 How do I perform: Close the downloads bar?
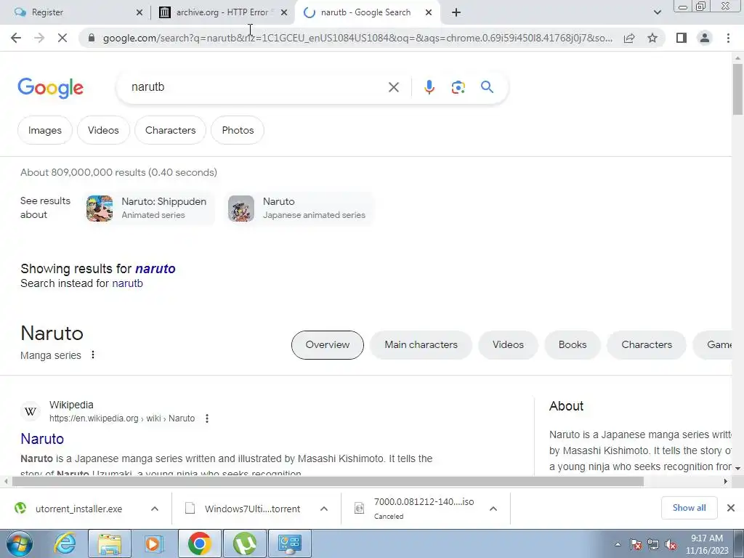coord(731,508)
